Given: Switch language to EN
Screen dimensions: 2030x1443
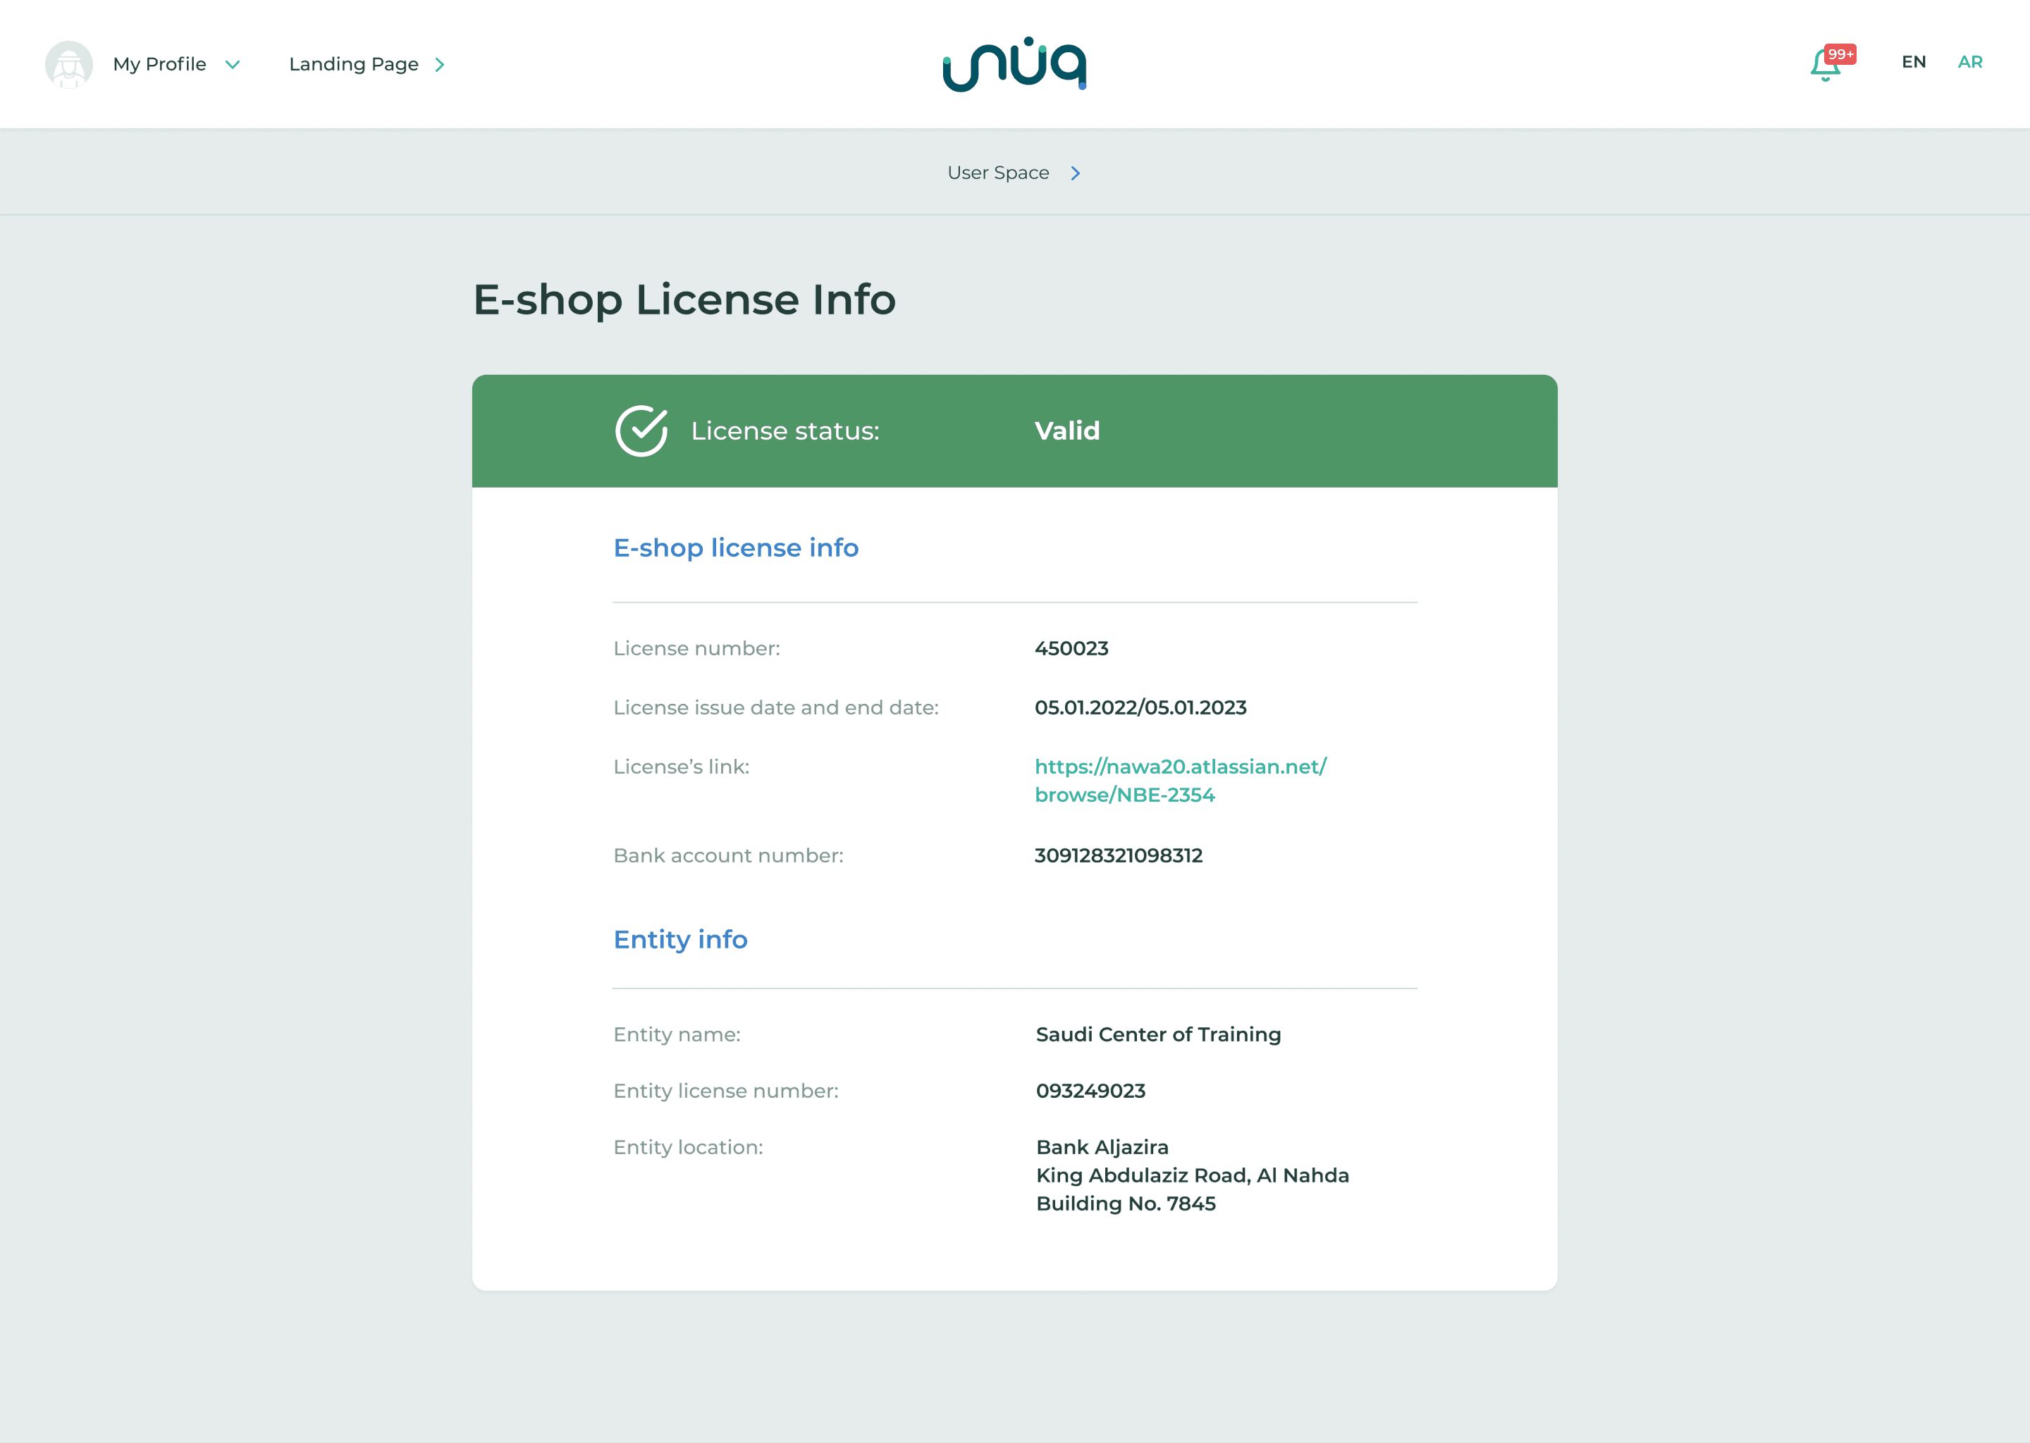Looking at the screenshot, I should (x=1914, y=62).
